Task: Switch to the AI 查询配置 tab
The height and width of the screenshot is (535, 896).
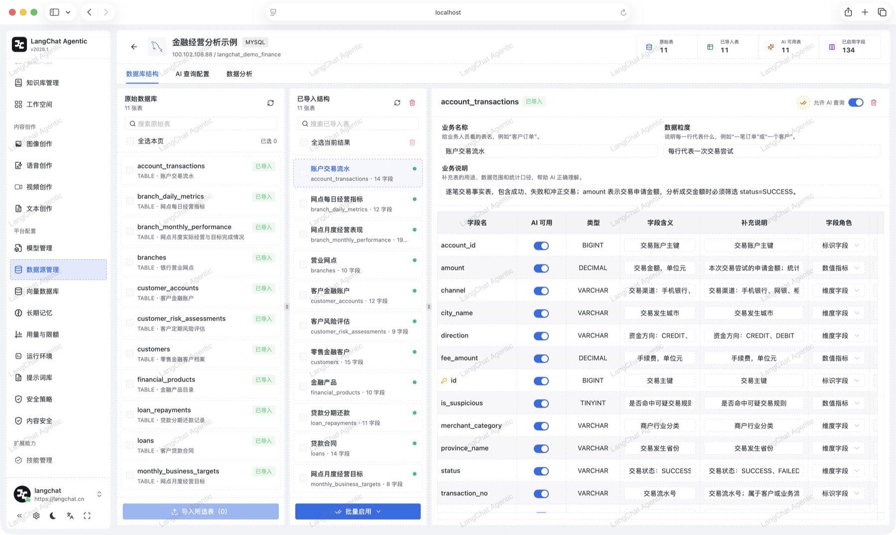Action: (192, 74)
